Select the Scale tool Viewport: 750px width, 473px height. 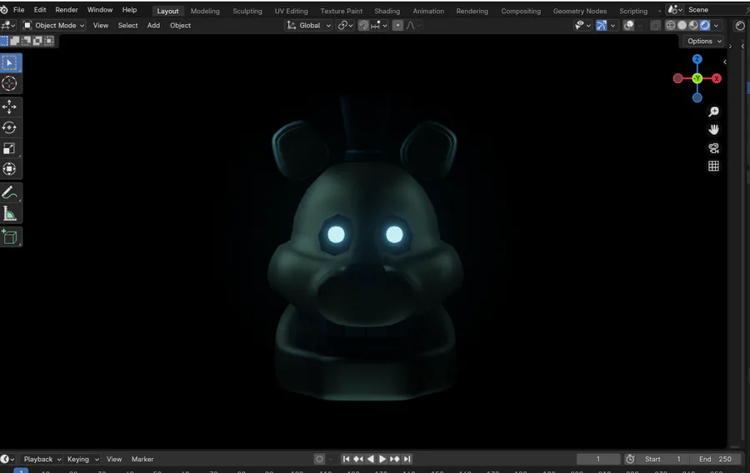point(9,148)
